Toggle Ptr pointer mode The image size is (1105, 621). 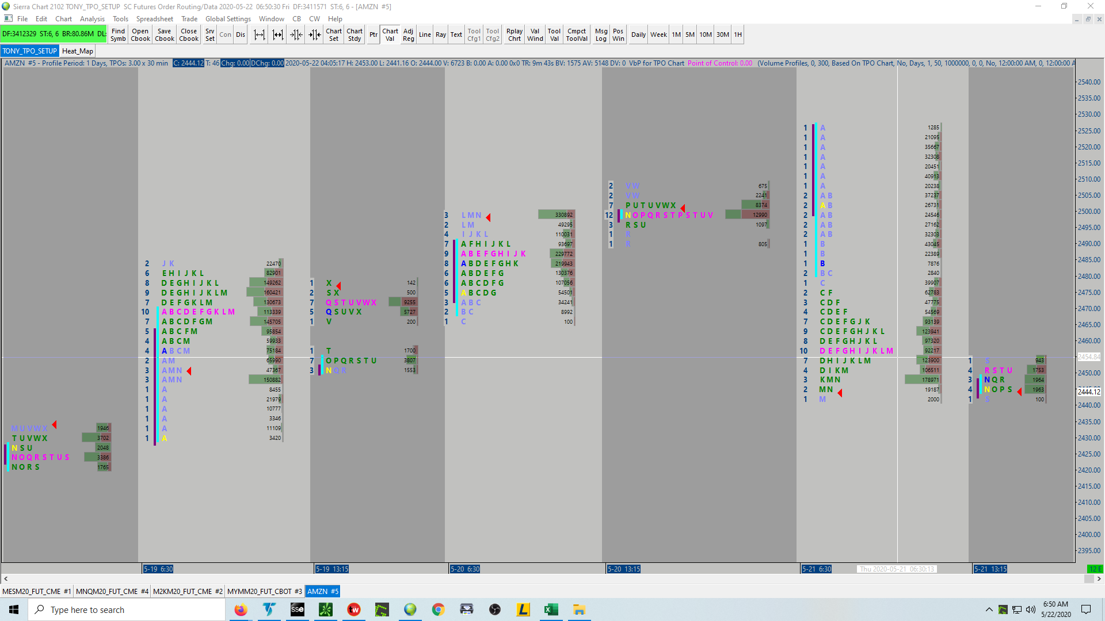tap(373, 34)
